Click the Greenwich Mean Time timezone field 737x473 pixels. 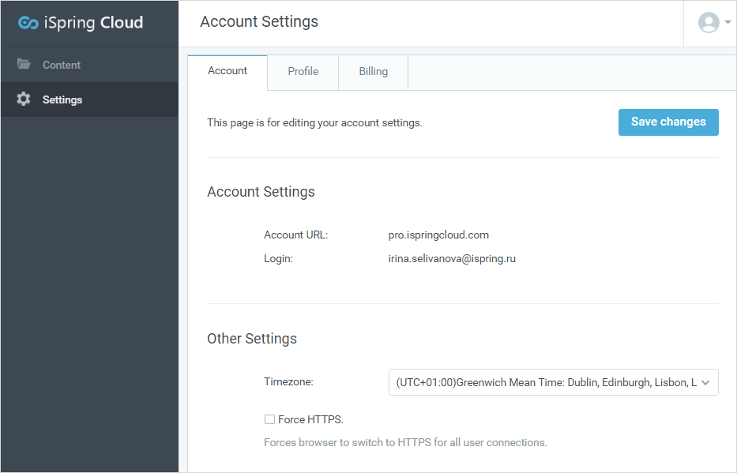tap(545, 382)
